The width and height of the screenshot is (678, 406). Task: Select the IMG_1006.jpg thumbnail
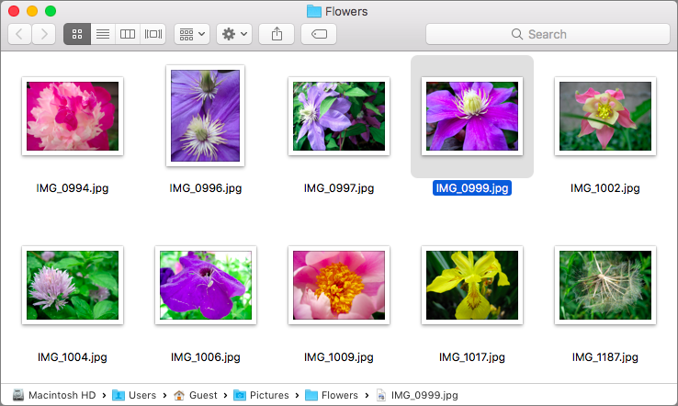(x=206, y=286)
